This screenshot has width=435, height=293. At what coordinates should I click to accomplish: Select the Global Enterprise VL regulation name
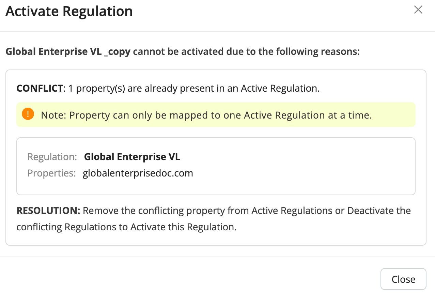coord(132,157)
